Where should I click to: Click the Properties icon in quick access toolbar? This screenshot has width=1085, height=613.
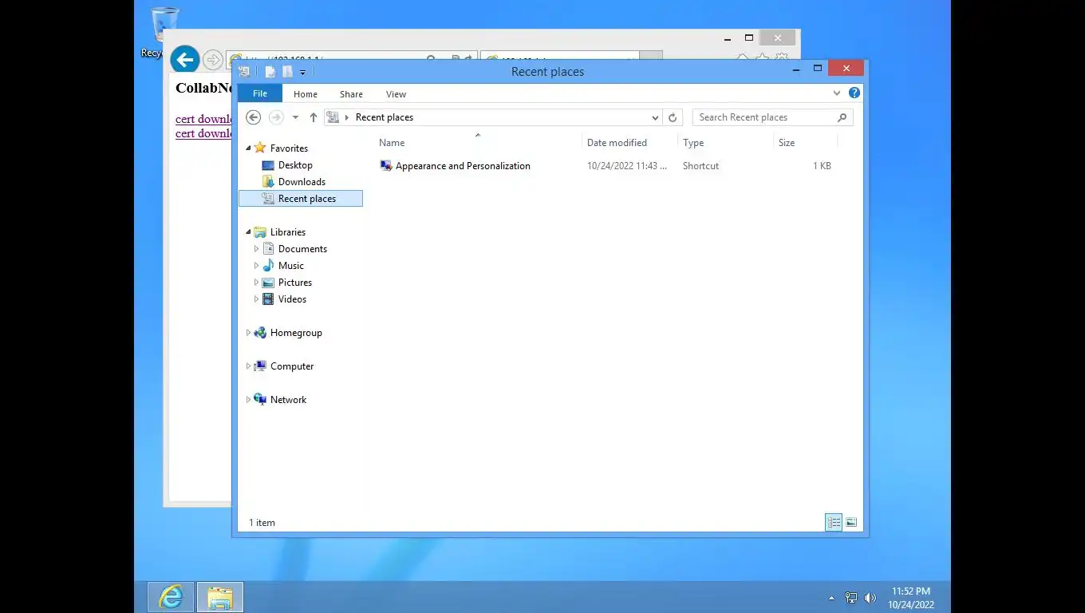tap(270, 72)
